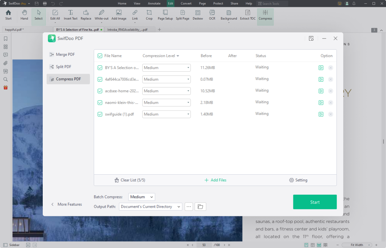Remove swifguide (1).pdf from the list
386x248 pixels.
click(331, 114)
